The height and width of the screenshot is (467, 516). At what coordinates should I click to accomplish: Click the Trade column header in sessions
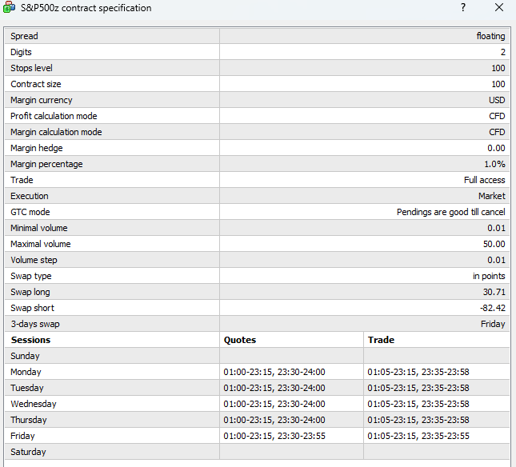[381, 340]
